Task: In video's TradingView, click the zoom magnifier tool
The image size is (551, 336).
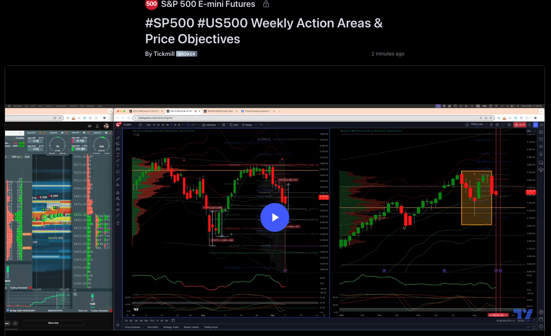Action: pos(118,185)
